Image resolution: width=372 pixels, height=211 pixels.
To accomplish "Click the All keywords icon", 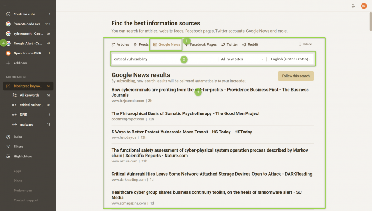I will [15, 95].
